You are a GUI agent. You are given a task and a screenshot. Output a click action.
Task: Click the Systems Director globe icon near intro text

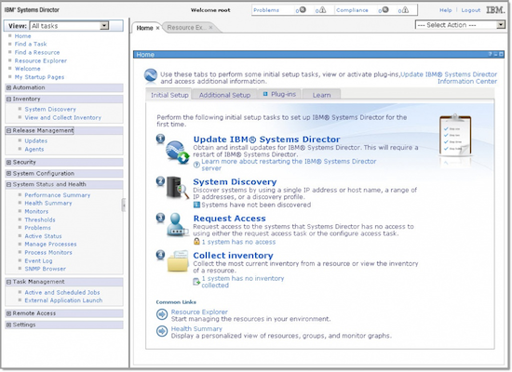click(x=151, y=75)
